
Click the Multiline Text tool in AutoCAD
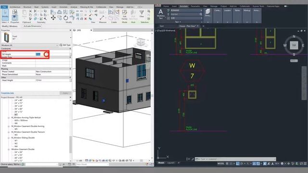(x=161, y=14)
